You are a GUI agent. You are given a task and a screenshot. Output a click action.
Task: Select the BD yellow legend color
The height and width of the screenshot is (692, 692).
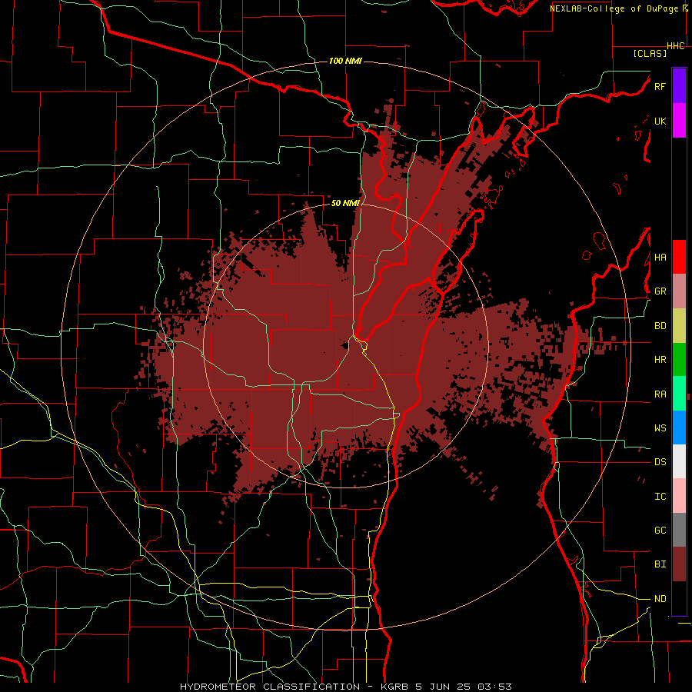pyautogui.click(x=679, y=326)
